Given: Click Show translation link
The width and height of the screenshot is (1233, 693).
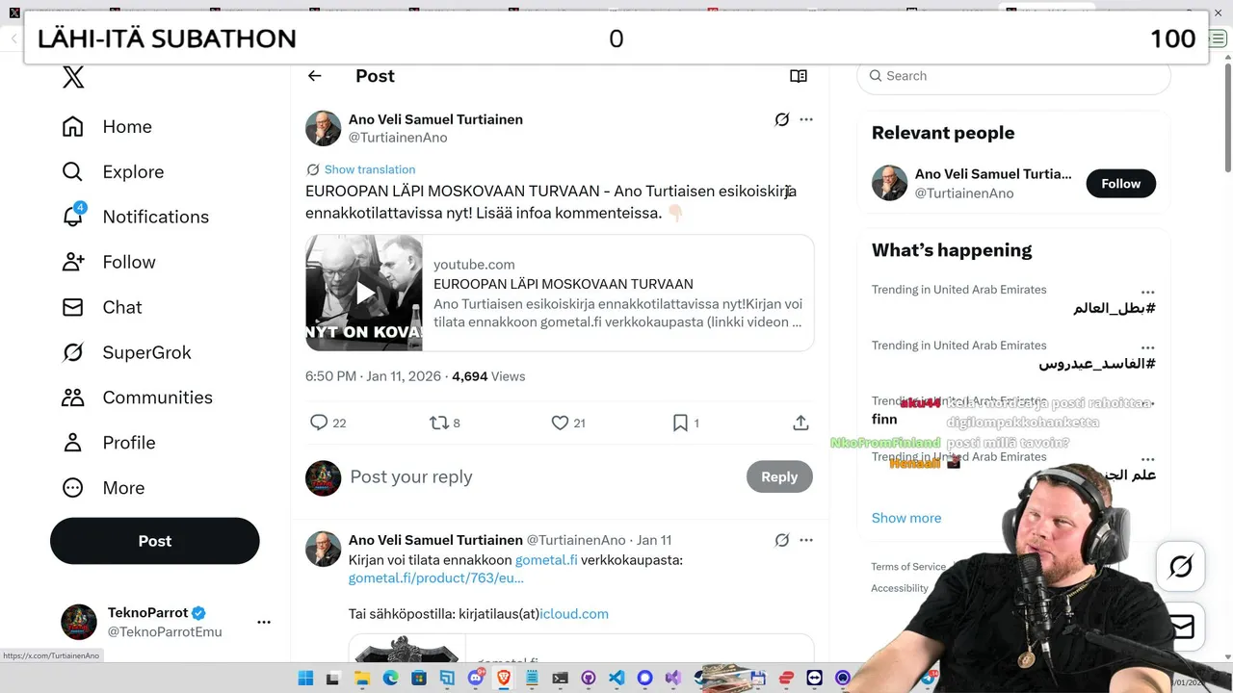Looking at the screenshot, I should 370,169.
